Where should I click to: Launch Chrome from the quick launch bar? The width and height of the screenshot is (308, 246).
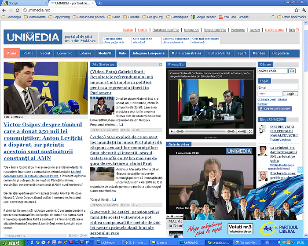38,242
